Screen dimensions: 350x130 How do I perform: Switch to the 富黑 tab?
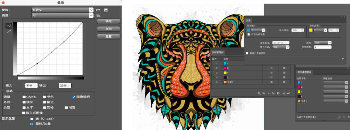point(248,20)
